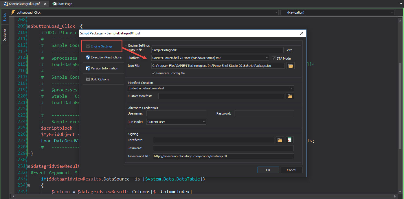Click the Script Packager dialog title text
This screenshot has height=199, width=404.
pyautogui.click(x=110, y=33)
